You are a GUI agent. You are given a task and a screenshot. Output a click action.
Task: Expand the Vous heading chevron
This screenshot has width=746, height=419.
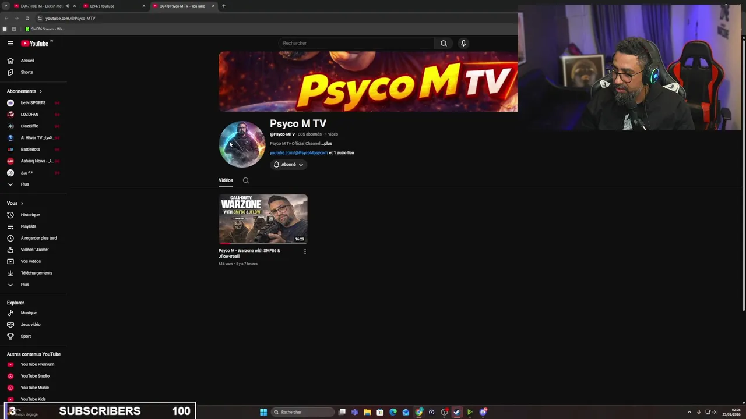point(22,203)
